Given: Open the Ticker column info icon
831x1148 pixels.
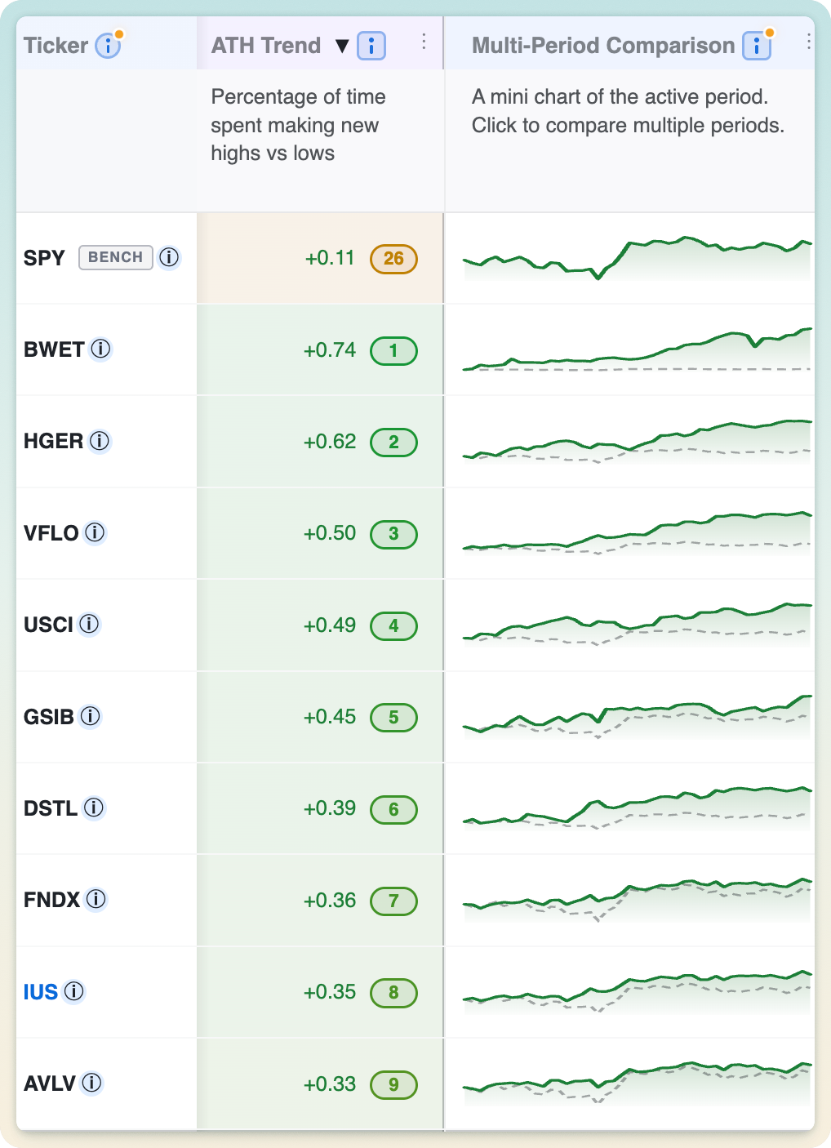Looking at the screenshot, I should point(108,45).
